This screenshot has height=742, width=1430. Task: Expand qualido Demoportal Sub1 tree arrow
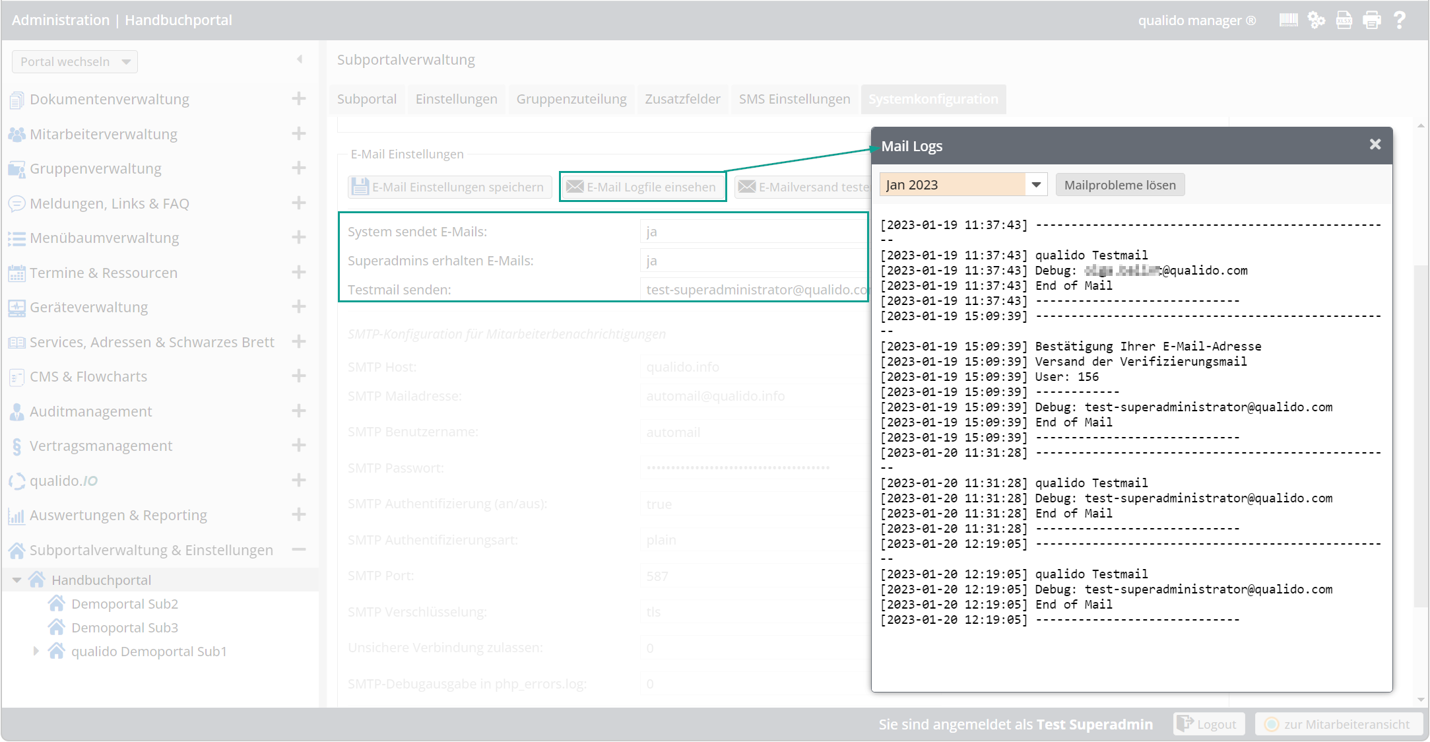point(36,652)
